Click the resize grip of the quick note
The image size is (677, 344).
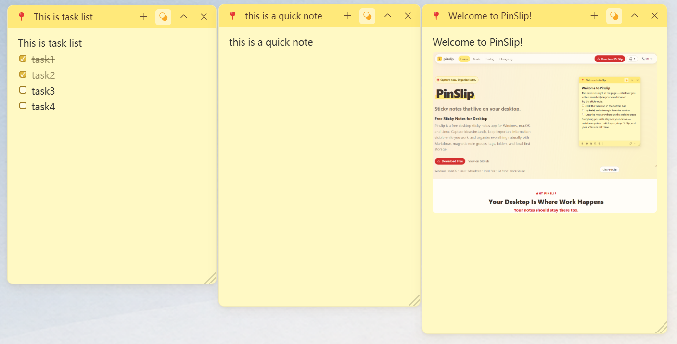point(415,301)
